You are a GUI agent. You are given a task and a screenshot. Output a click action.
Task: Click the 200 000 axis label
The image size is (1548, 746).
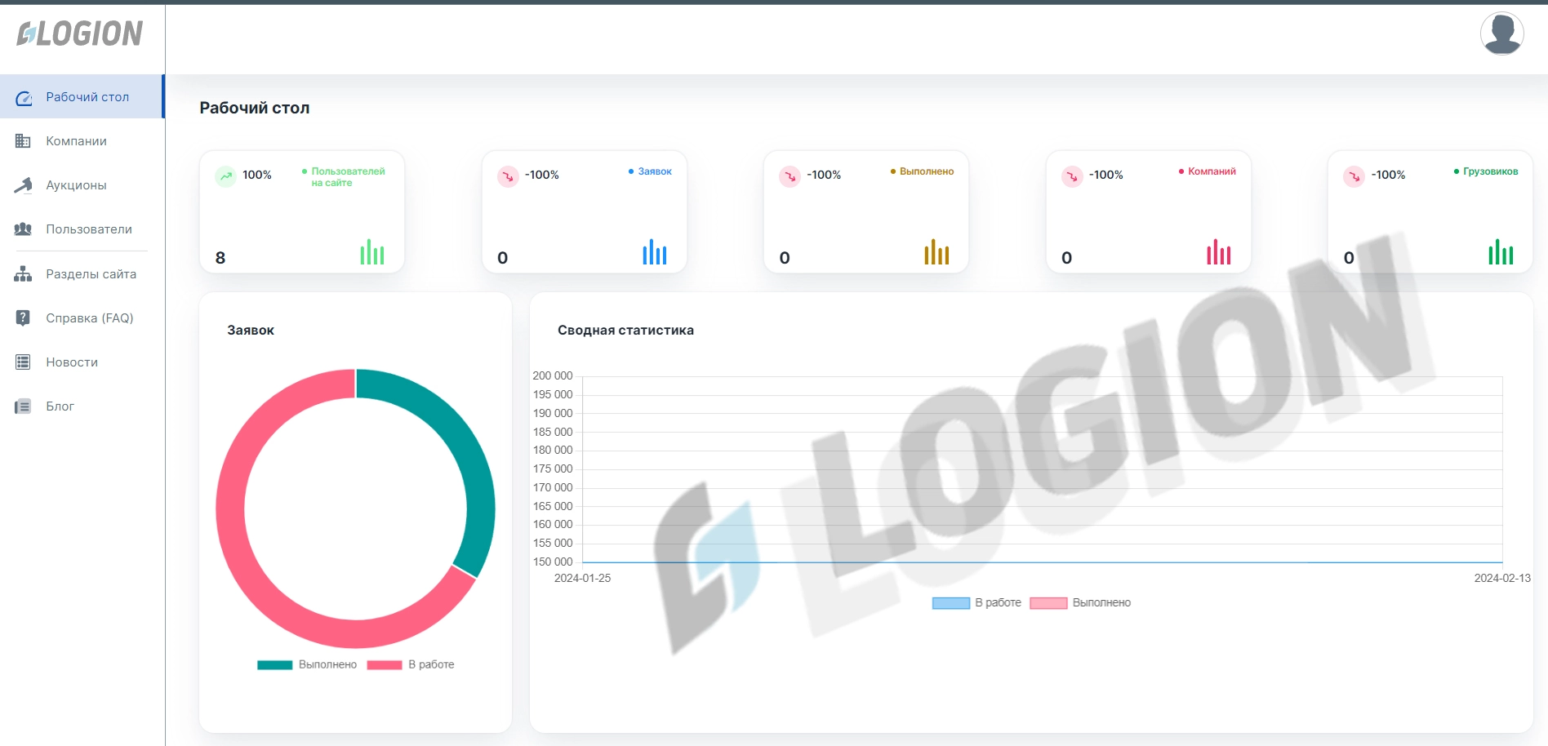[x=553, y=376]
